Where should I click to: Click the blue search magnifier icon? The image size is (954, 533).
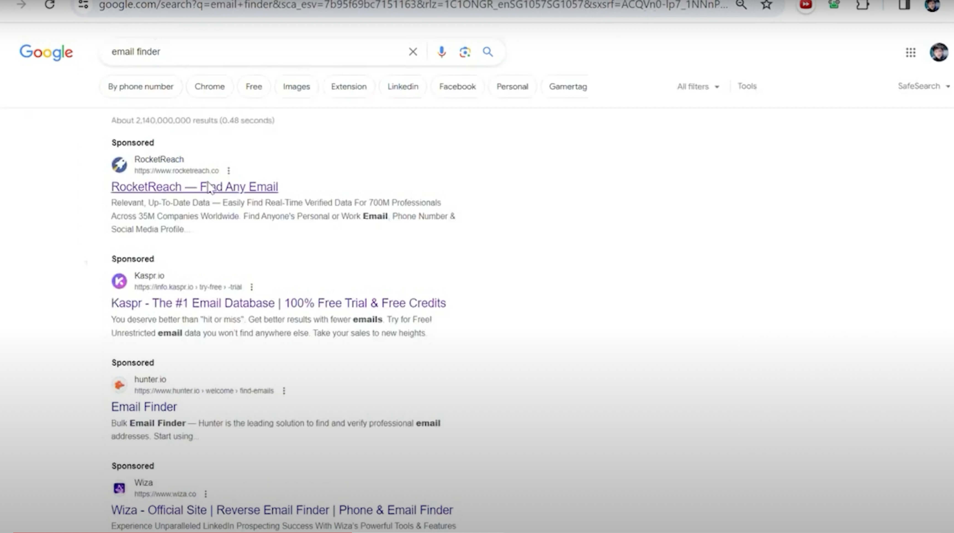click(488, 52)
